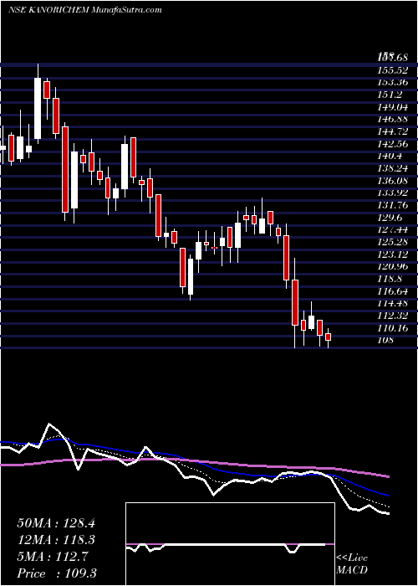The height and width of the screenshot is (586, 418).
Task: Click the 149.04 price level label
Action: [392, 107]
